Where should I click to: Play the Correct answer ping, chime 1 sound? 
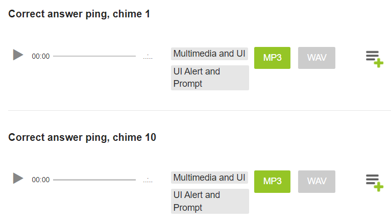click(18, 55)
